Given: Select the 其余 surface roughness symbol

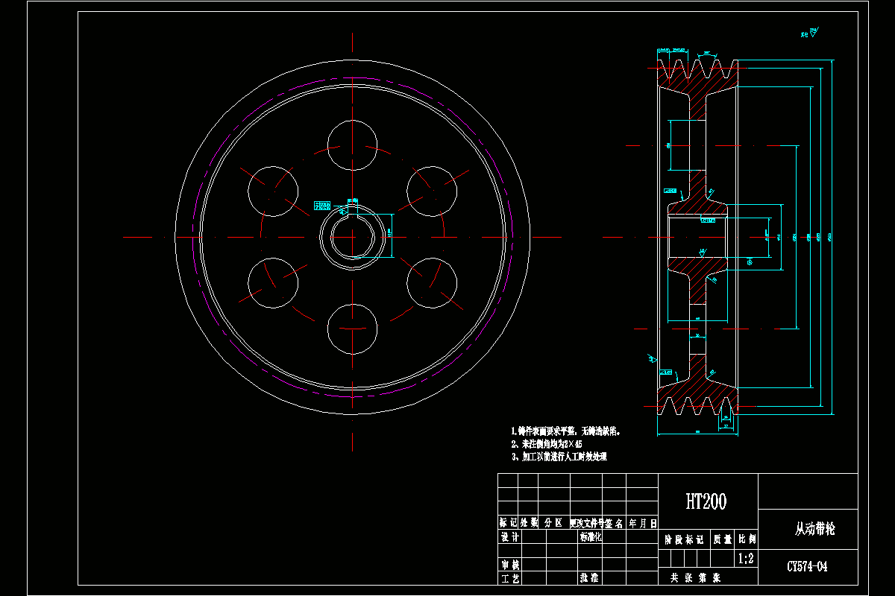Looking at the screenshot, I should [808, 33].
